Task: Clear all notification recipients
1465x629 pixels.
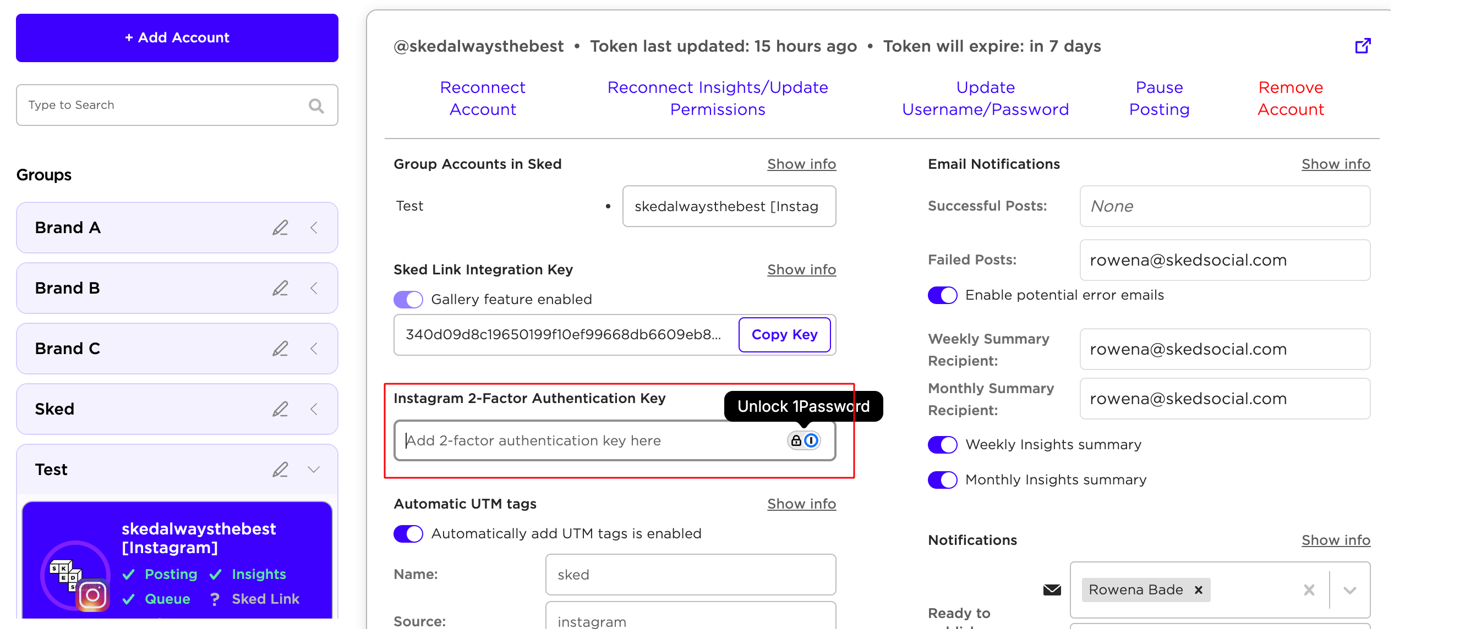Action: 1309,590
